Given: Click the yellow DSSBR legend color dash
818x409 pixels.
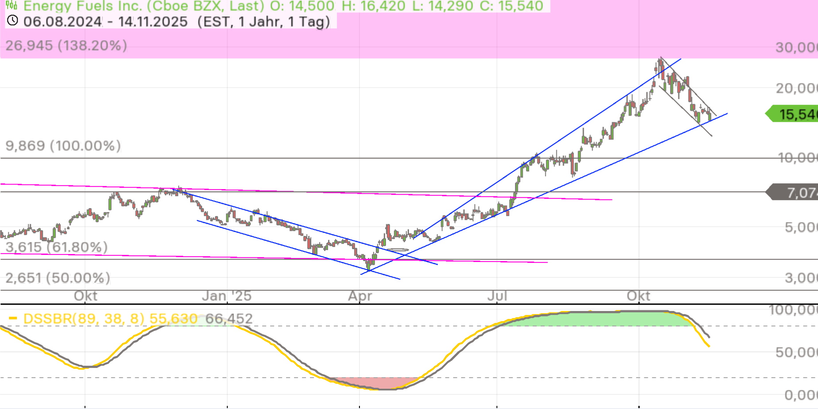Looking at the screenshot, I should [x=13, y=318].
